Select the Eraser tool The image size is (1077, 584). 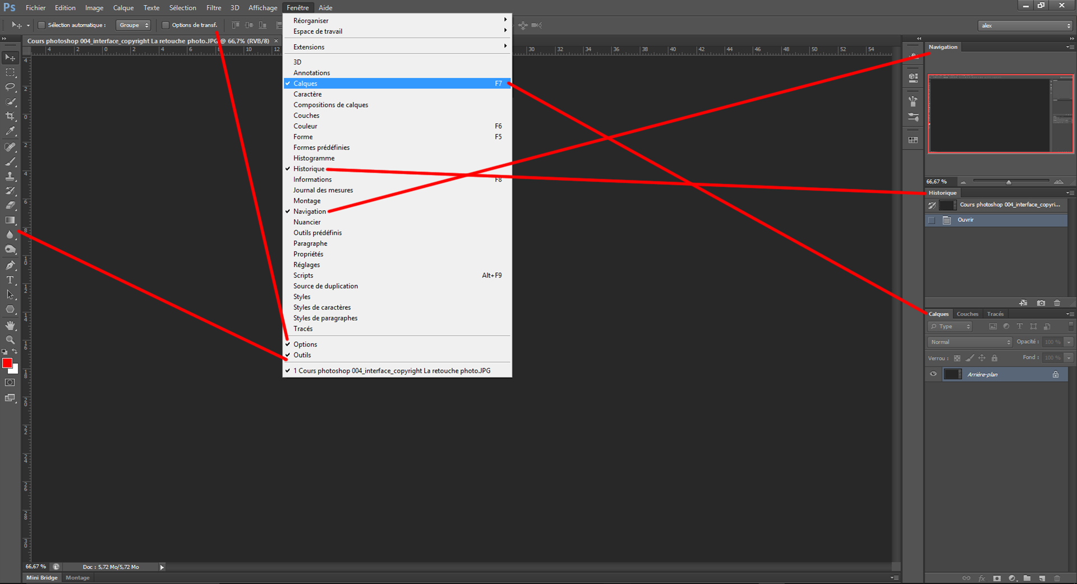pyautogui.click(x=10, y=205)
